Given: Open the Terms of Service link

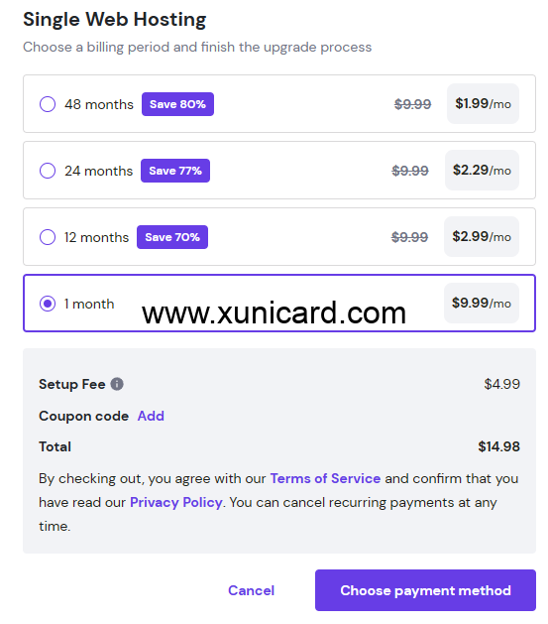Looking at the screenshot, I should [325, 478].
